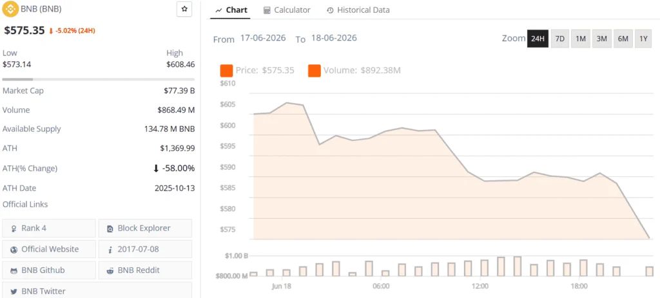660x298 pixels.
Task: Open the BNB Github link
Action: [49, 270]
